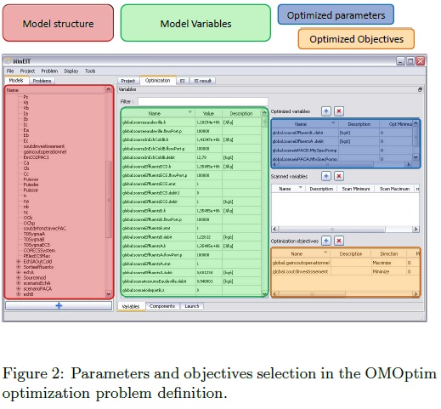441x409 pixels.
Task: Add an optimization objective with plus icon
Action: click(x=326, y=241)
